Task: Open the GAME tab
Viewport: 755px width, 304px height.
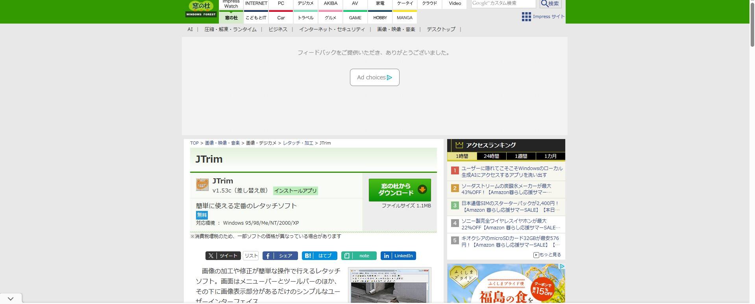Action: point(355,18)
